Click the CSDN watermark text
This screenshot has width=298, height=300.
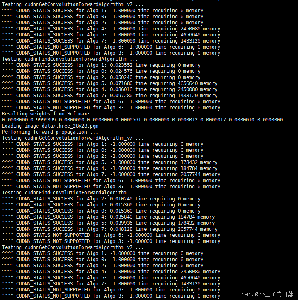tap(267, 294)
